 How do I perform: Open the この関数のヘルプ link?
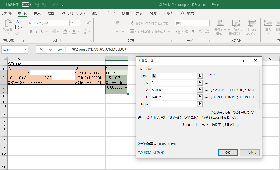coord(151,153)
